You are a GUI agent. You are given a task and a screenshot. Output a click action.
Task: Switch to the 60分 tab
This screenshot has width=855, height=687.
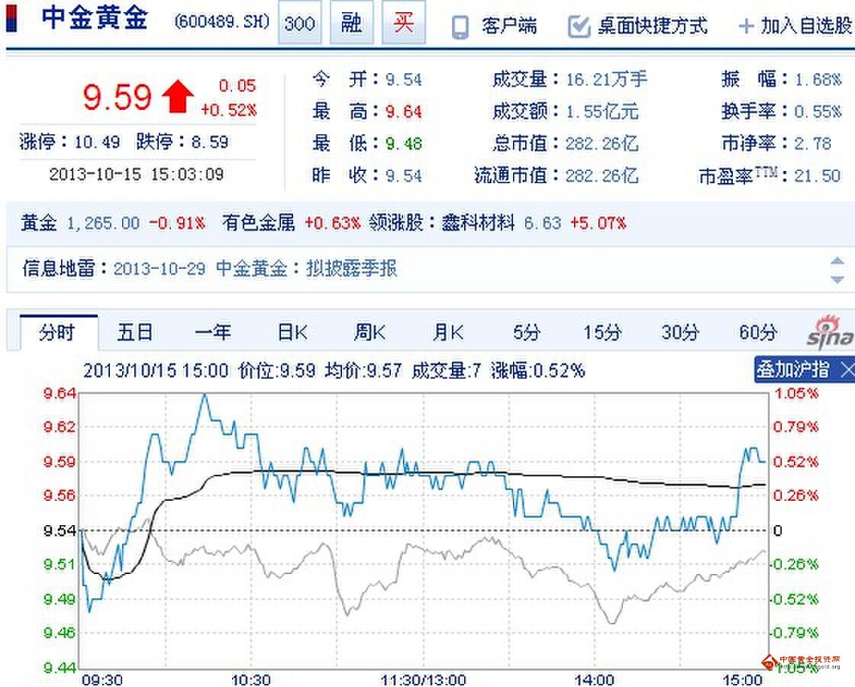point(758,332)
